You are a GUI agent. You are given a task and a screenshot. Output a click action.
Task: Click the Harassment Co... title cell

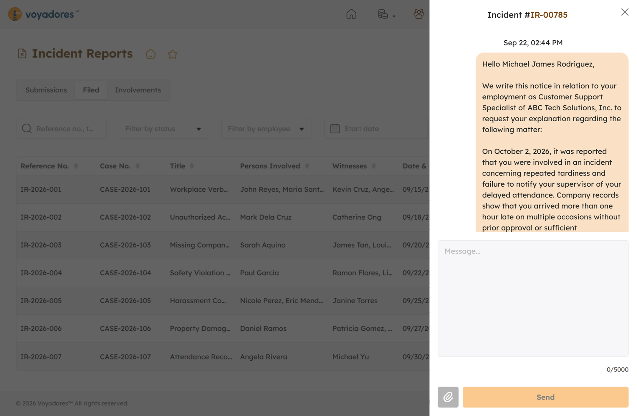pos(198,301)
